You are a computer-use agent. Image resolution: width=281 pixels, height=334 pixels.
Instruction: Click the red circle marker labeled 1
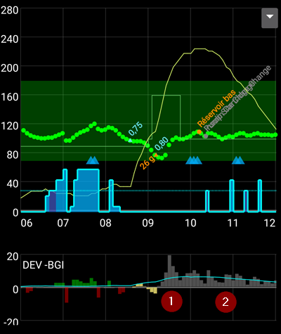pyautogui.click(x=171, y=302)
